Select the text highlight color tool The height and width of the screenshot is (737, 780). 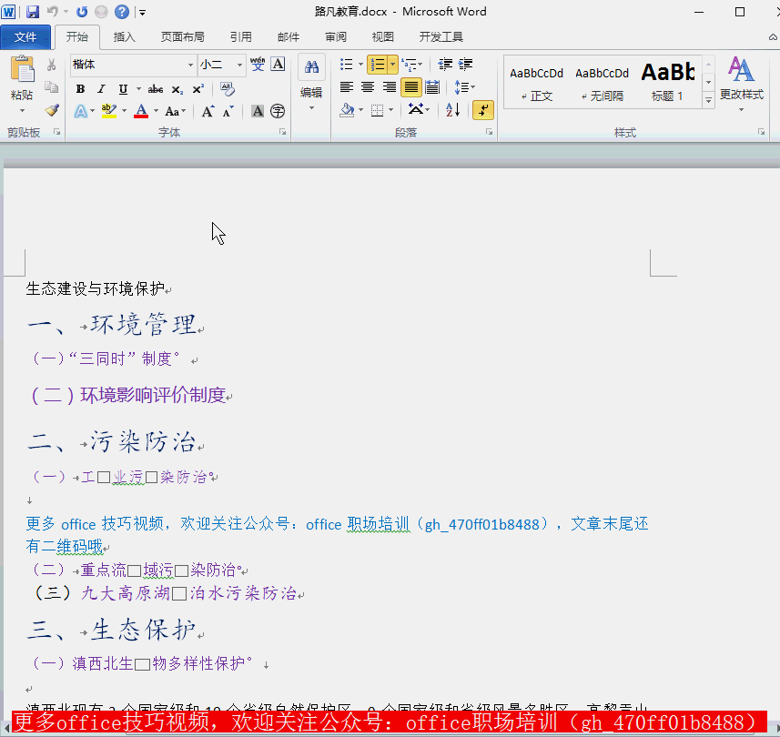pyautogui.click(x=109, y=110)
